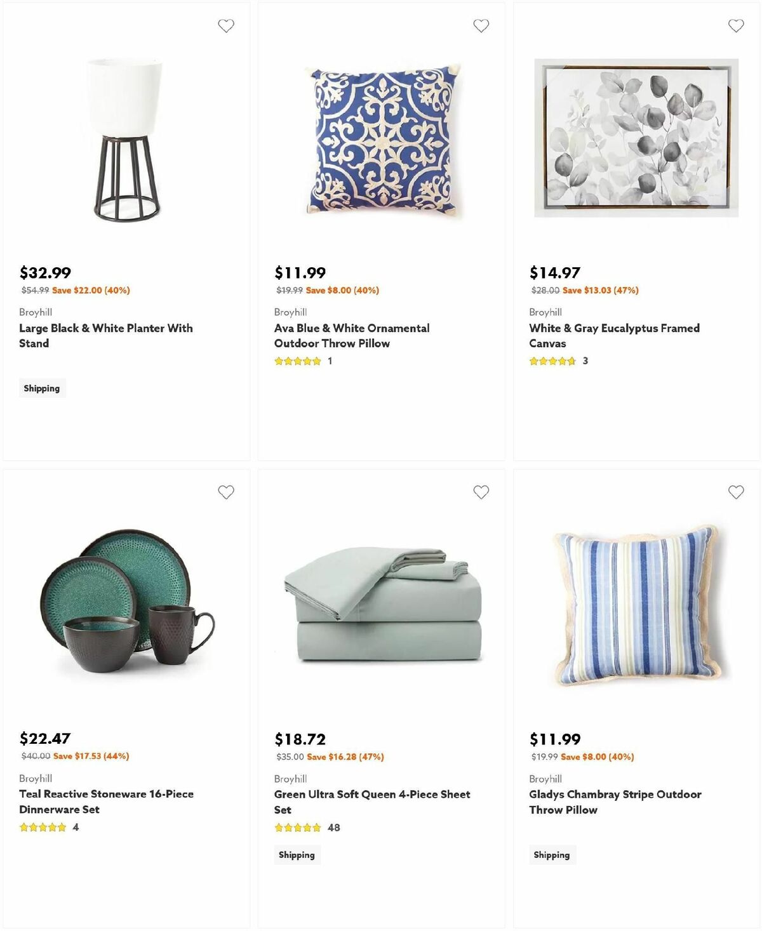Image resolution: width=762 pixels, height=931 pixels.
Task: Toggle favorite on the Large Black & White Planter
Action: coord(226,25)
